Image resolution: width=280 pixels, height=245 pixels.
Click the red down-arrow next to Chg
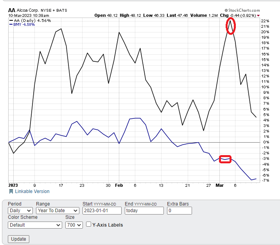(x=258, y=16)
